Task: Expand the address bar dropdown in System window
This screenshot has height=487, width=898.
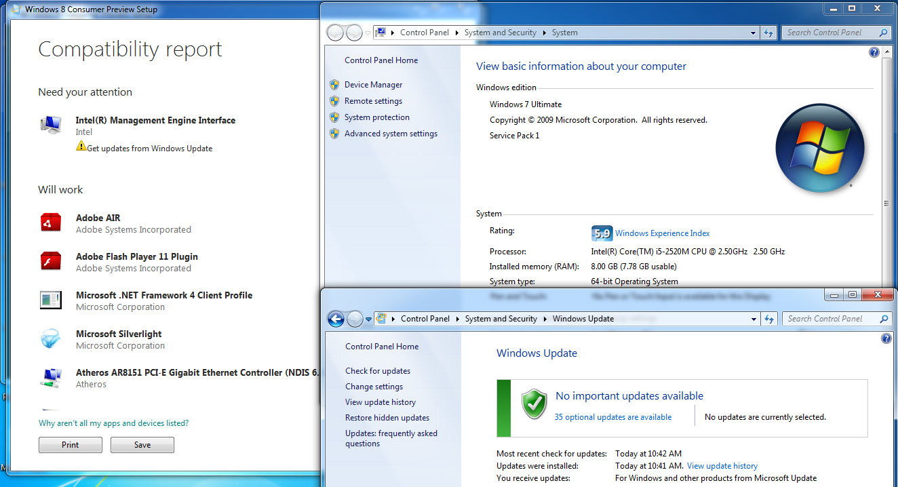Action: point(753,33)
